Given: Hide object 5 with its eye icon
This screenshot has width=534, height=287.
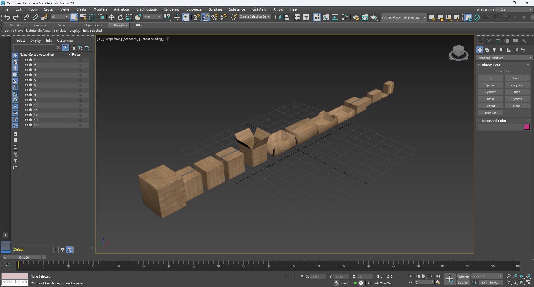Looking at the screenshot, I should (26, 80).
